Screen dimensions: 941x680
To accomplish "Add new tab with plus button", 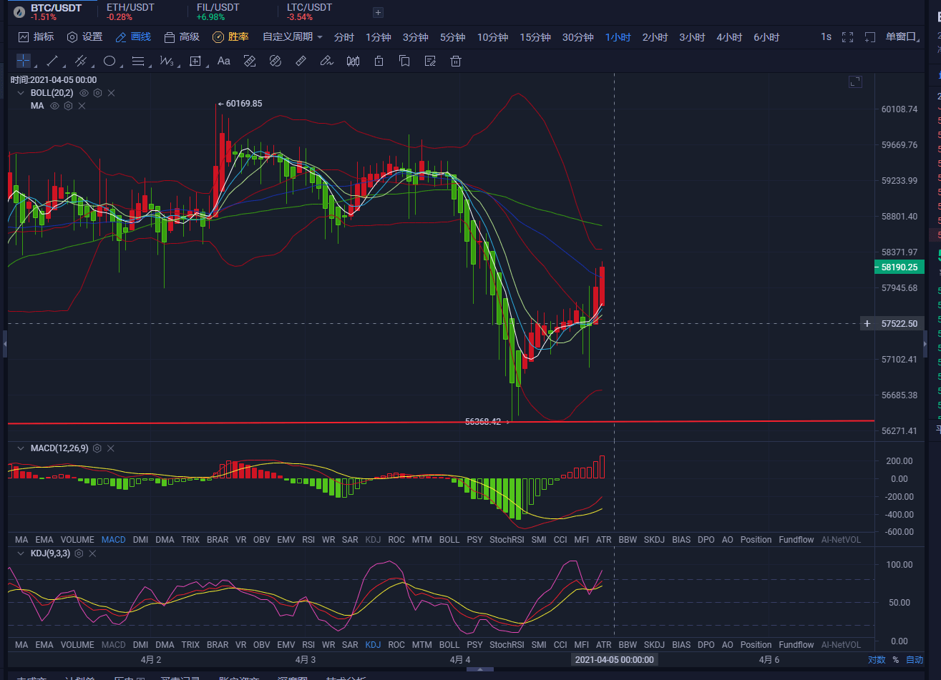I will 379,12.
